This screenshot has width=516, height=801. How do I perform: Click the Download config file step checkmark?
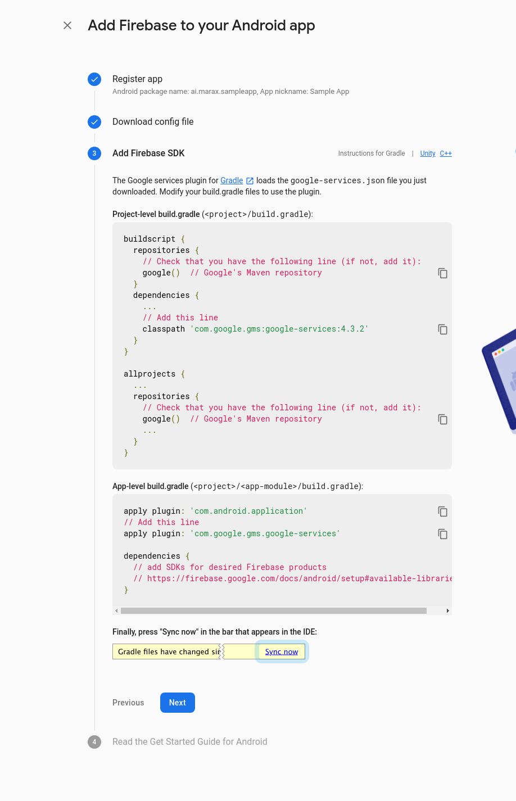pos(94,122)
